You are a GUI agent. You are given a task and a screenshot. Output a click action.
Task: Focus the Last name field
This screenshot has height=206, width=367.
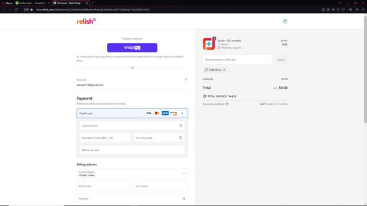tap(161, 186)
